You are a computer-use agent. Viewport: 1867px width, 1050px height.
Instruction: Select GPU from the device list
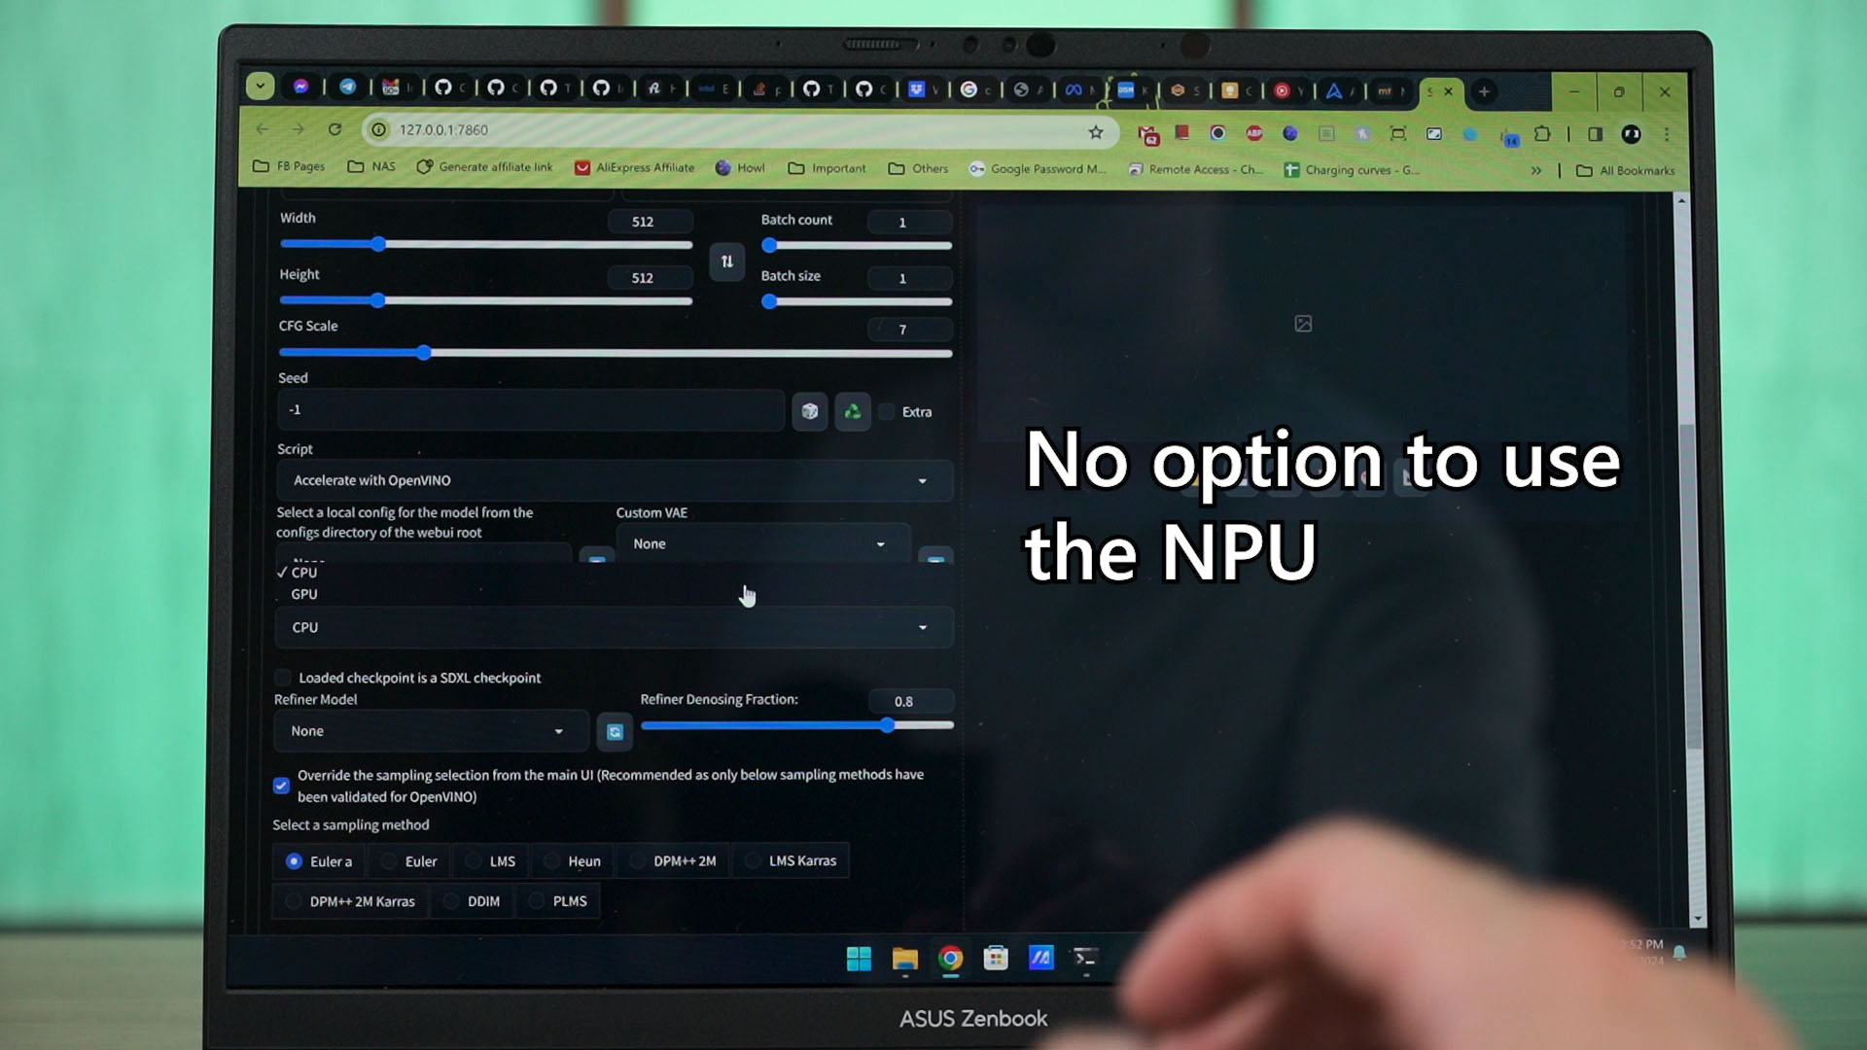tap(304, 594)
